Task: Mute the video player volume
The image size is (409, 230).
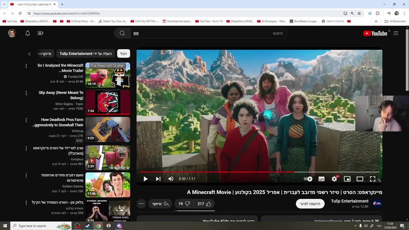Action: click(171, 179)
